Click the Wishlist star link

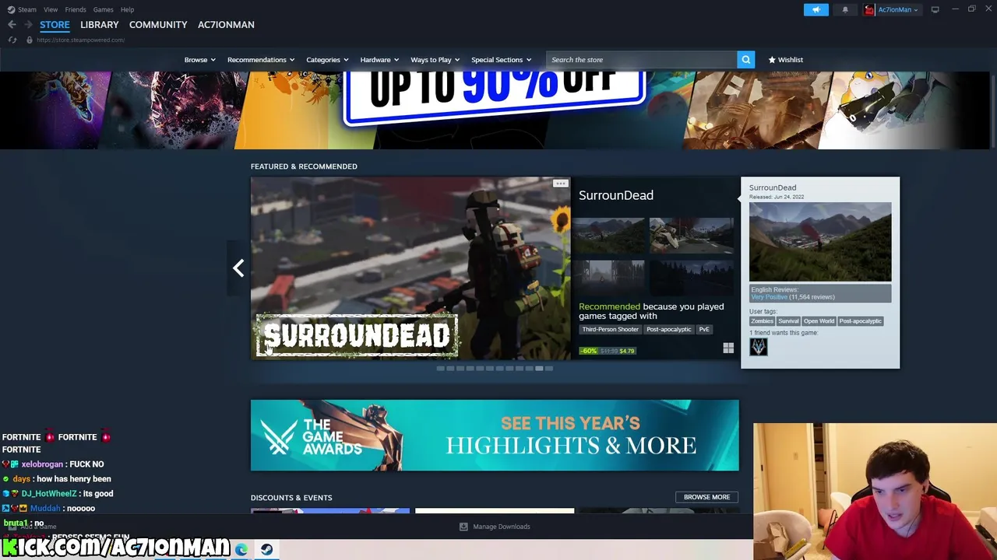click(x=785, y=60)
